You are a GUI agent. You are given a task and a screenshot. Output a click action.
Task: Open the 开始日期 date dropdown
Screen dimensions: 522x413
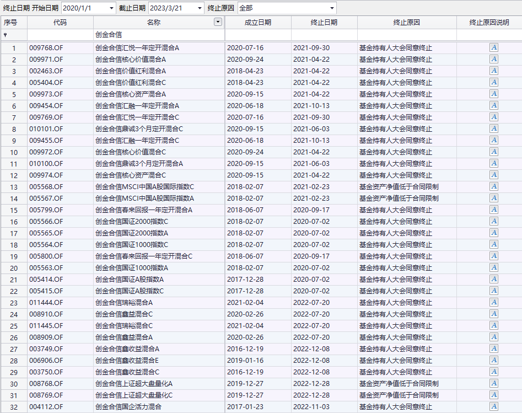pyautogui.click(x=111, y=8)
